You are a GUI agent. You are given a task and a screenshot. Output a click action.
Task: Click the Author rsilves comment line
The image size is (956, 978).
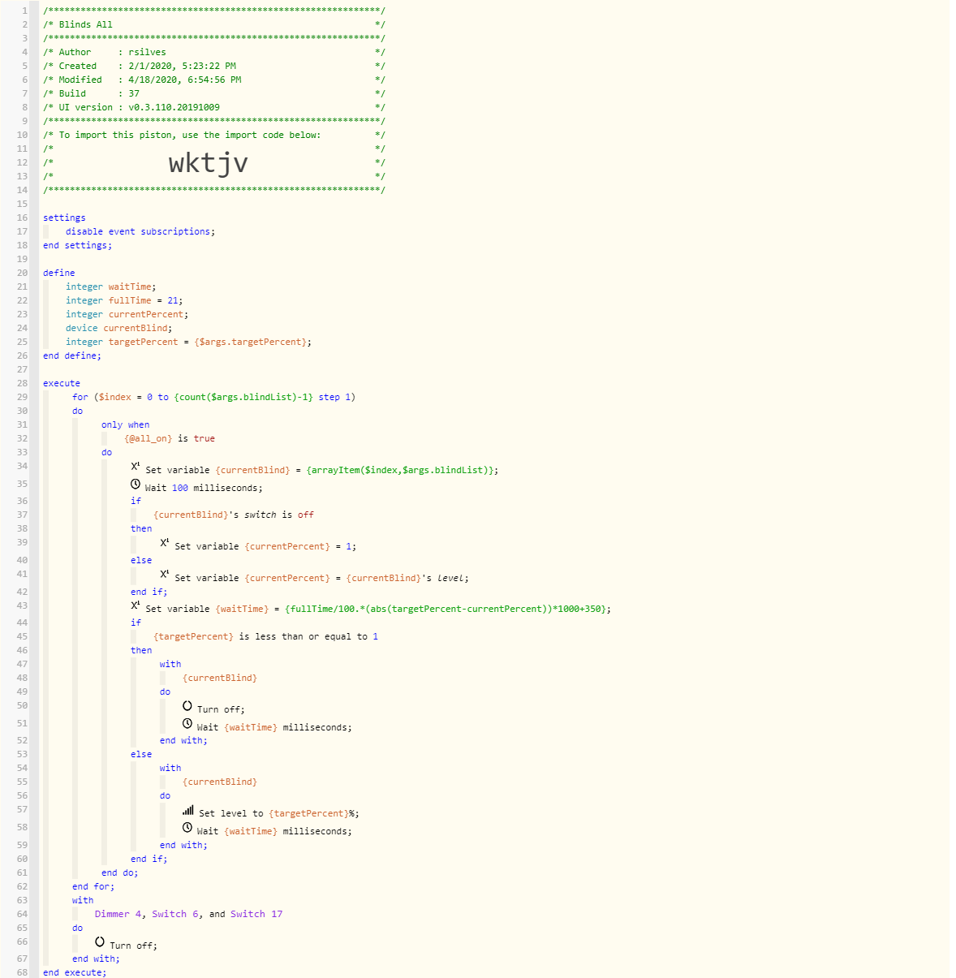click(214, 52)
